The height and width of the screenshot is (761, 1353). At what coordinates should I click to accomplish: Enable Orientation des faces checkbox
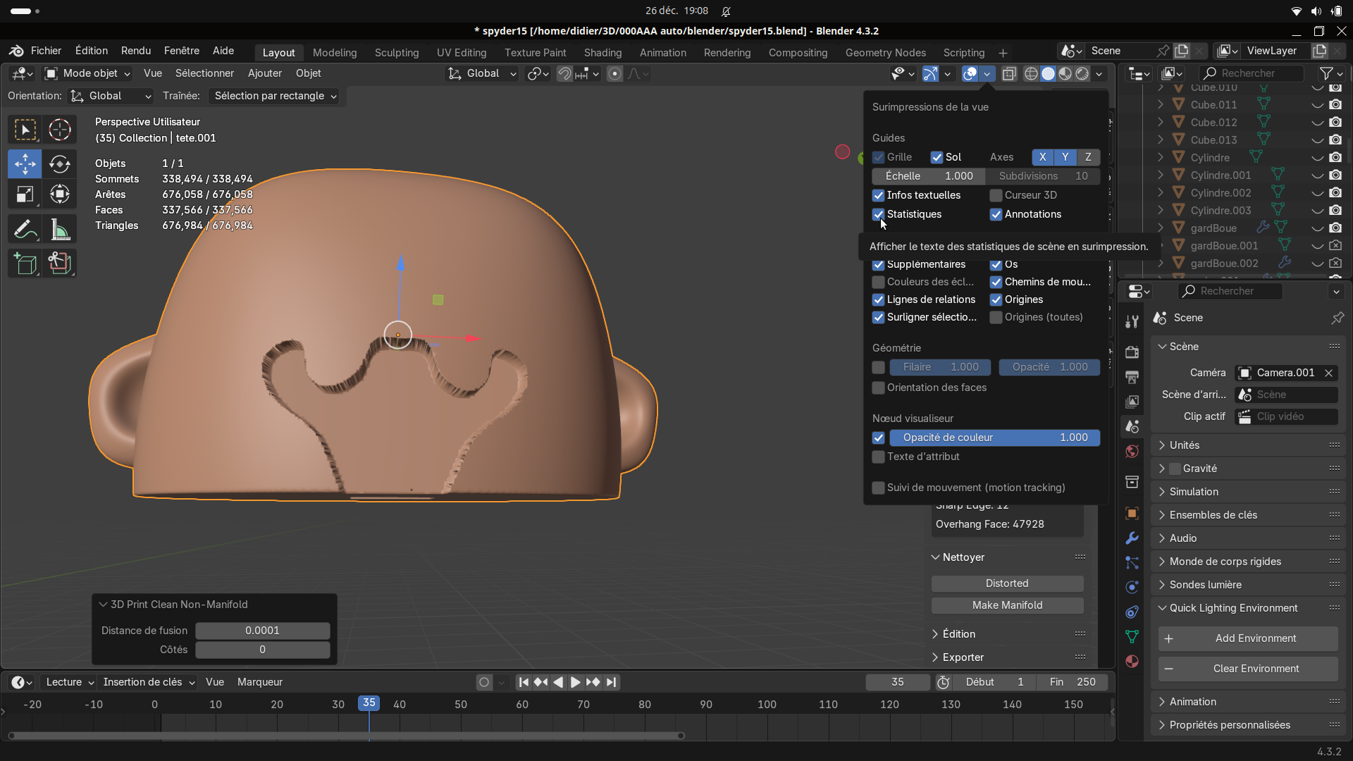click(x=878, y=388)
